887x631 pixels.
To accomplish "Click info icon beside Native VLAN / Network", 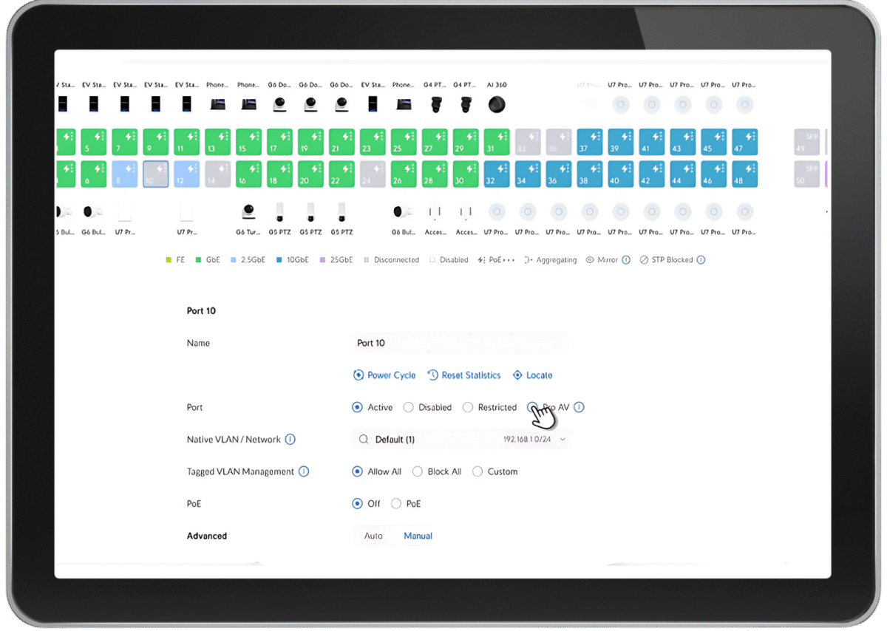I will [x=290, y=440].
